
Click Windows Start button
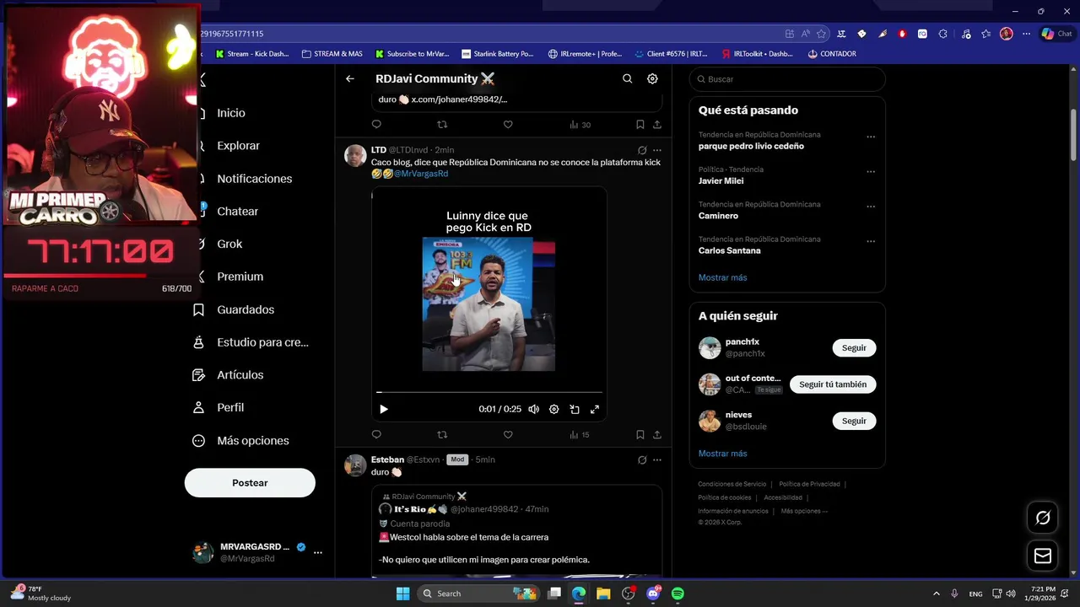[402, 594]
